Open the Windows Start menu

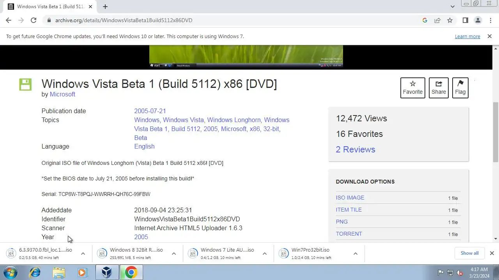pyautogui.click(x=11, y=273)
